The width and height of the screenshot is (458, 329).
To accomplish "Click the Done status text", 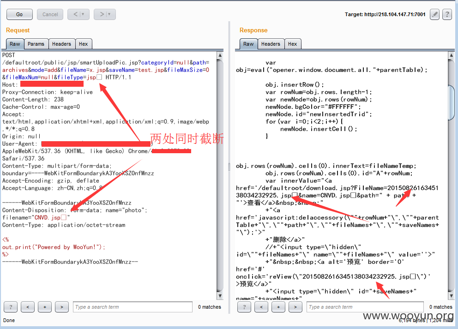I will [x=9, y=320].
